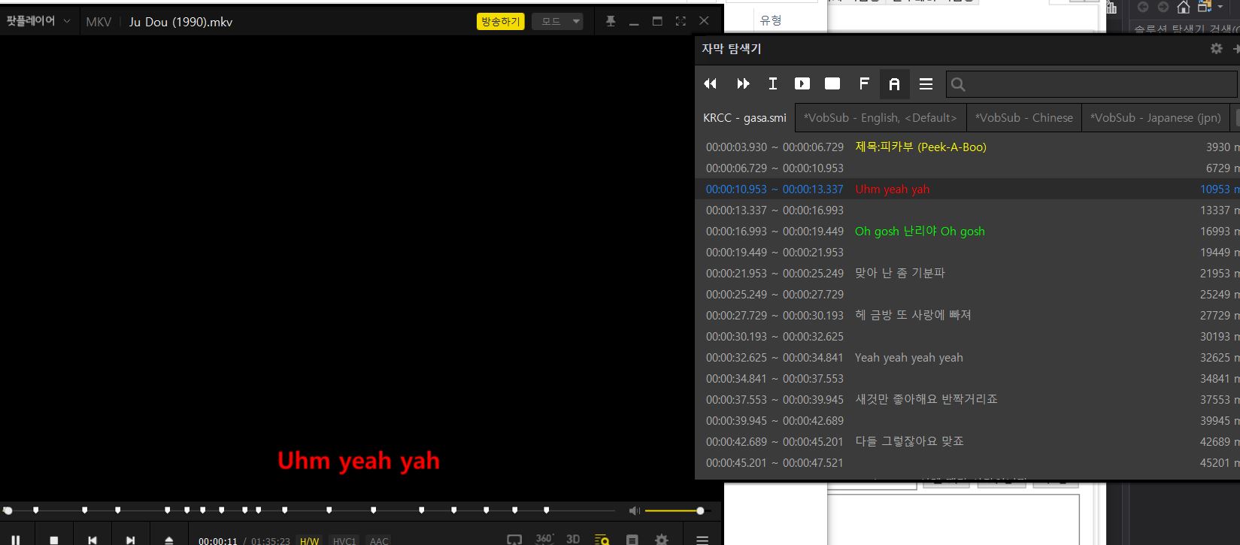Viewport: 1240px width, 545px height.
Task: Click the 유형 column header behind player
Action: 771,20
